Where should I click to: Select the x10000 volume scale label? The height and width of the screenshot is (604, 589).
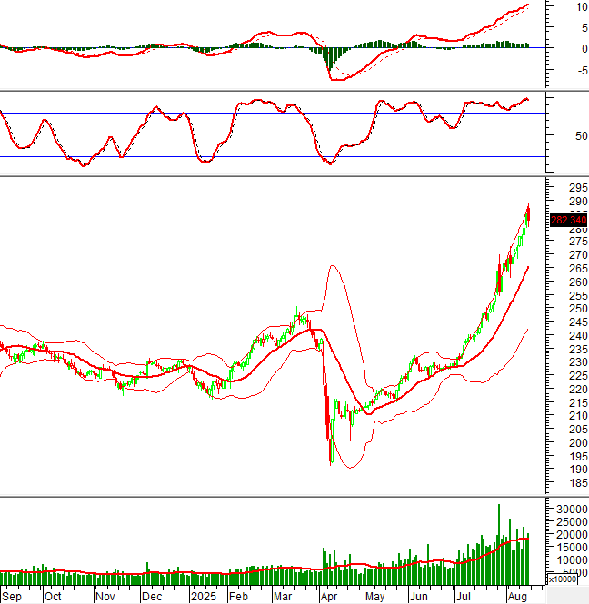(566, 579)
